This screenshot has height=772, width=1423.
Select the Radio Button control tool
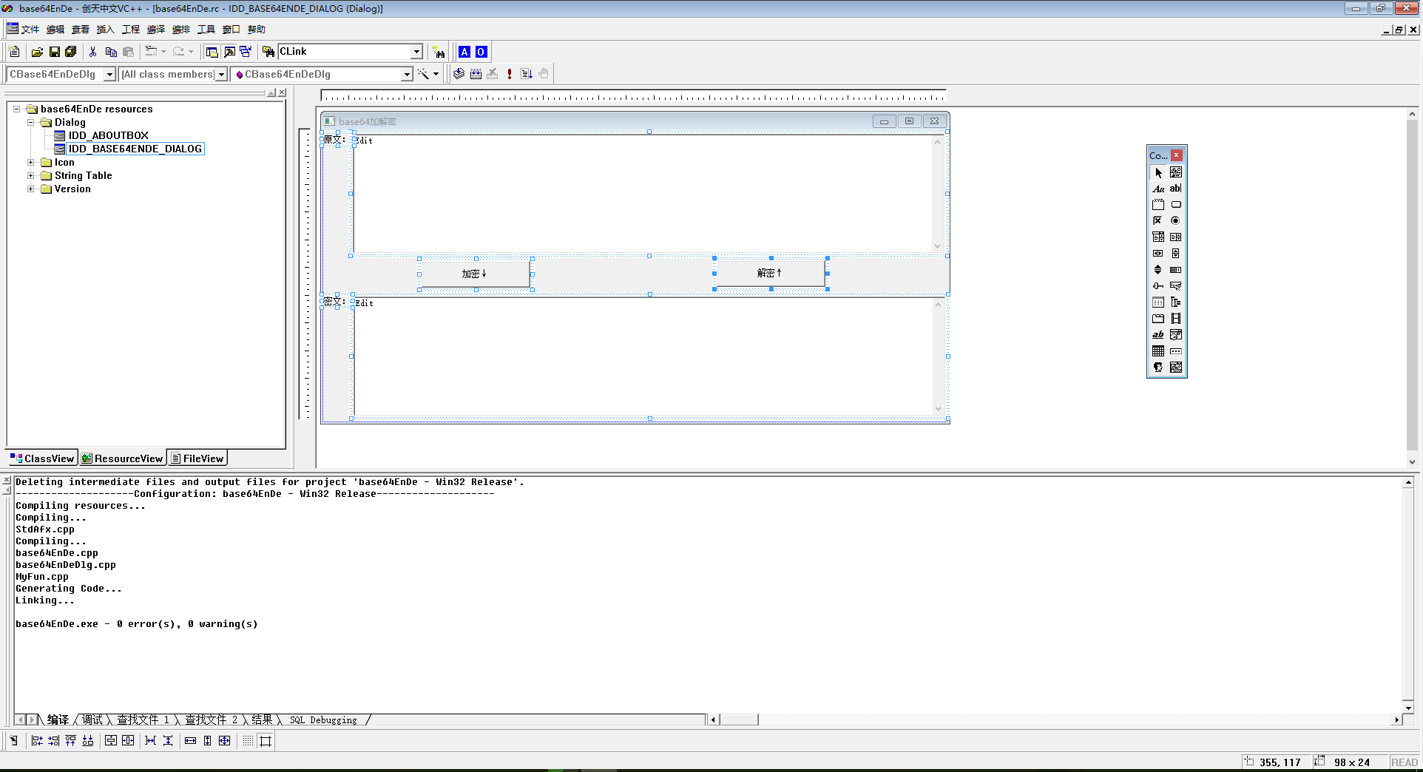point(1176,221)
